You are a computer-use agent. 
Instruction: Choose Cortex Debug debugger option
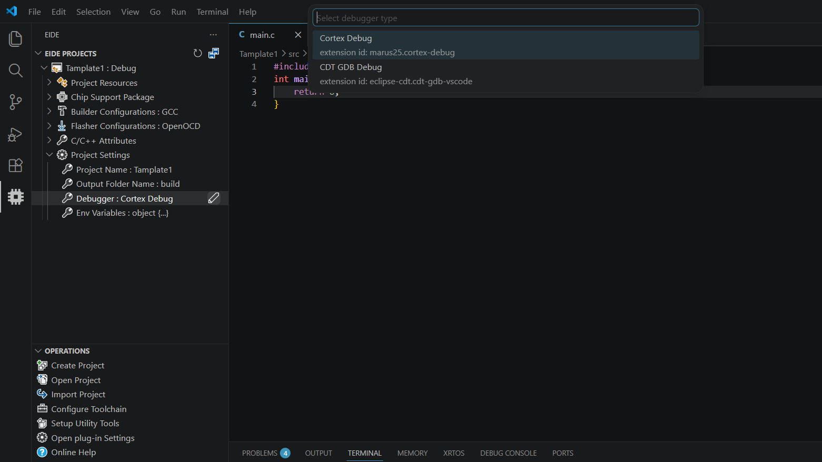[x=506, y=45]
